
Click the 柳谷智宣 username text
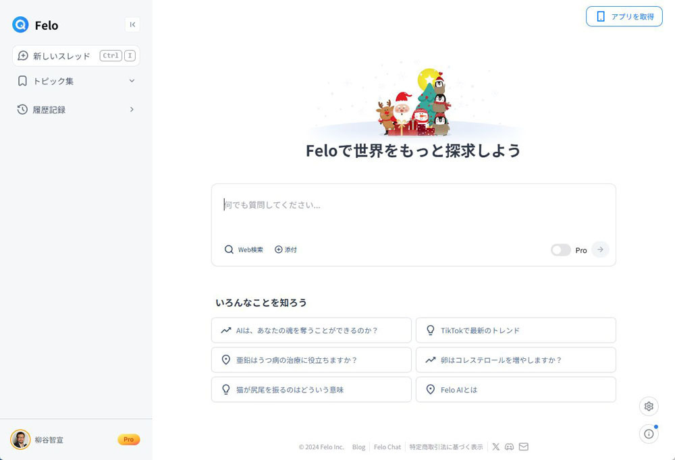coord(49,440)
